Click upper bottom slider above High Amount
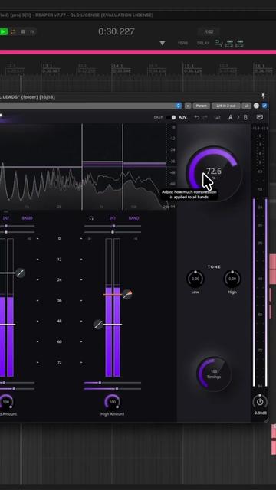 113,383
